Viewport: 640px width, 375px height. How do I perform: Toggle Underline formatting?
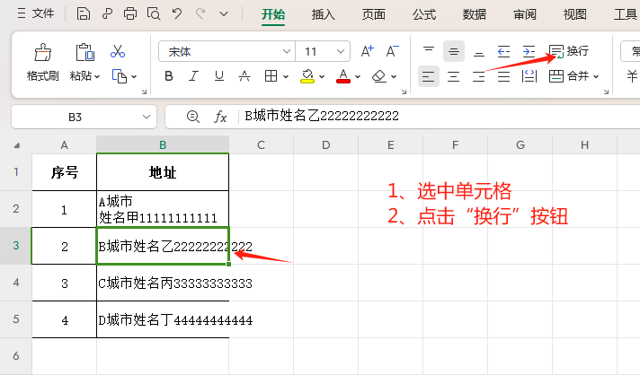[219, 76]
